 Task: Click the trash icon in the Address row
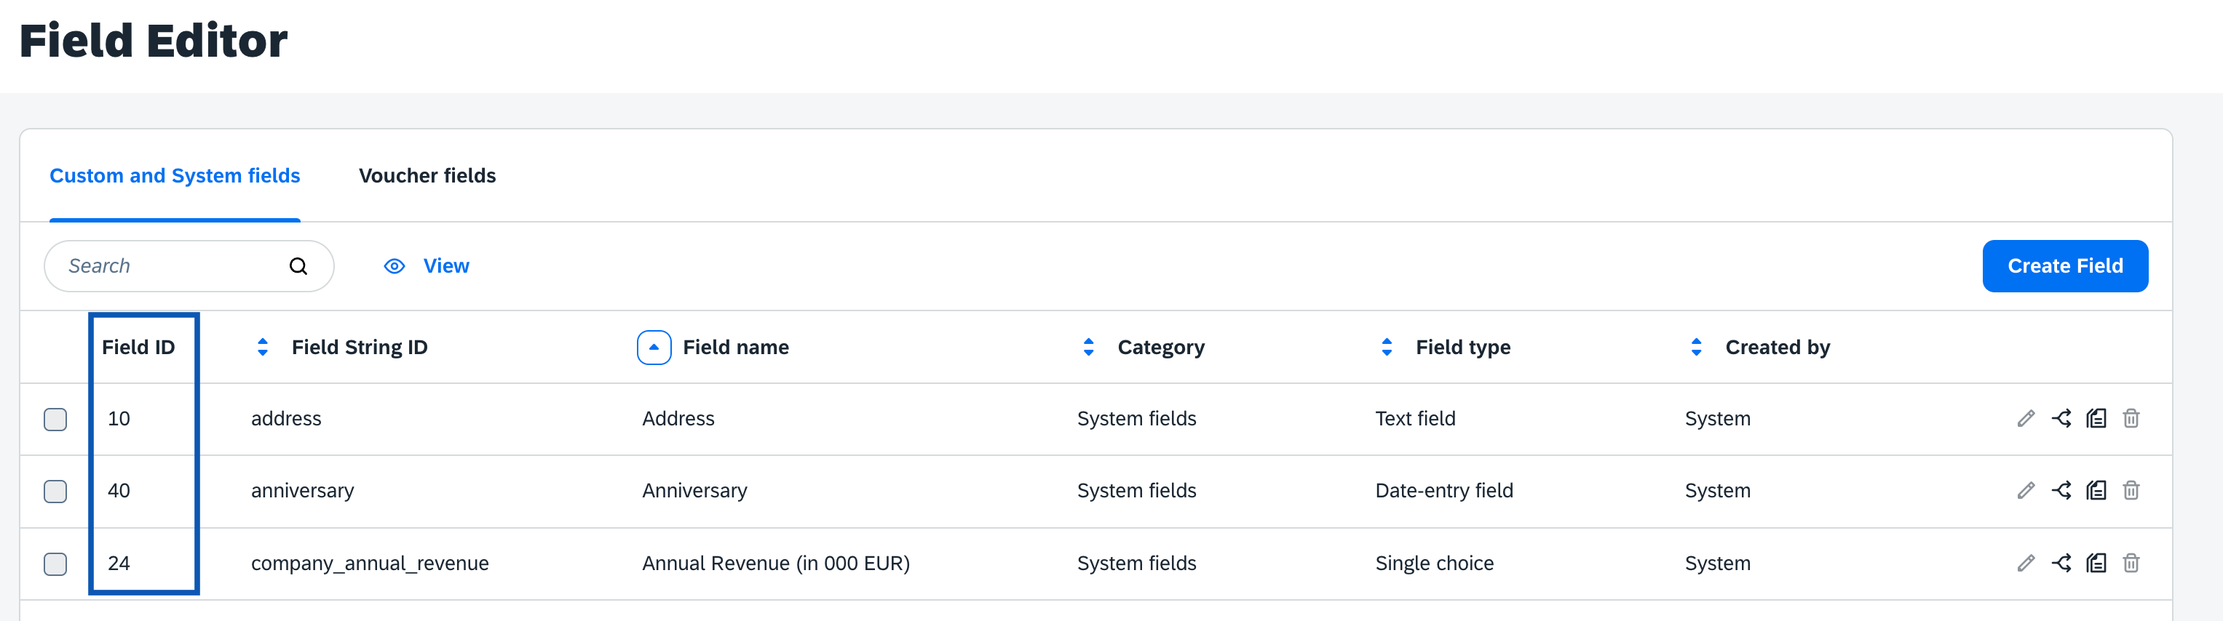(x=2131, y=419)
